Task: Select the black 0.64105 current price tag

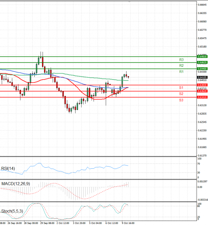Action: (202, 77)
